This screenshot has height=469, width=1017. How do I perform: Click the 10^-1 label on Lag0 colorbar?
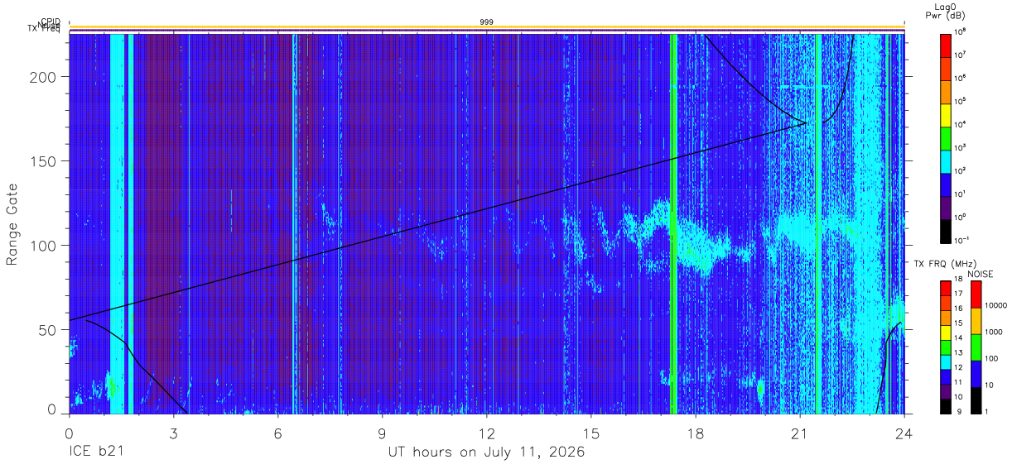click(962, 240)
